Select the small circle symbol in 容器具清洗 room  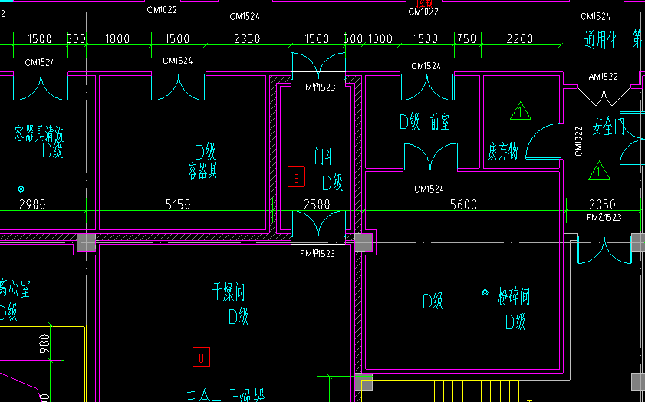click(21, 189)
